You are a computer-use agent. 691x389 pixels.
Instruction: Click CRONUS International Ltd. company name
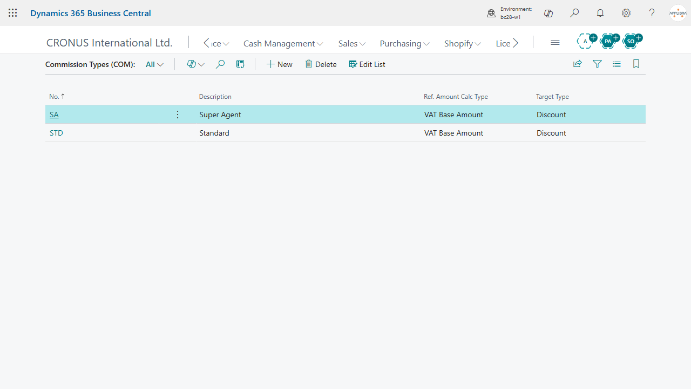pyautogui.click(x=110, y=43)
